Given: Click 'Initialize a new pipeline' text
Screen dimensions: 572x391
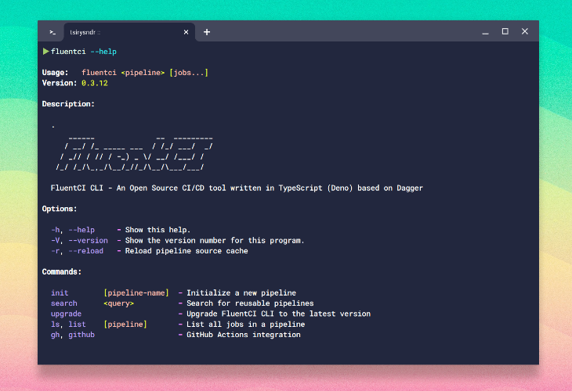Looking at the screenshot, I should (241, 293).
